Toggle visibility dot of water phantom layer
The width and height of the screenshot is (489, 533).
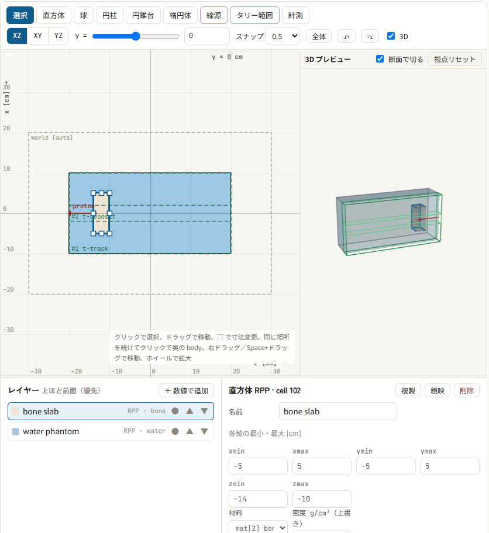click(x=175, y=431)
